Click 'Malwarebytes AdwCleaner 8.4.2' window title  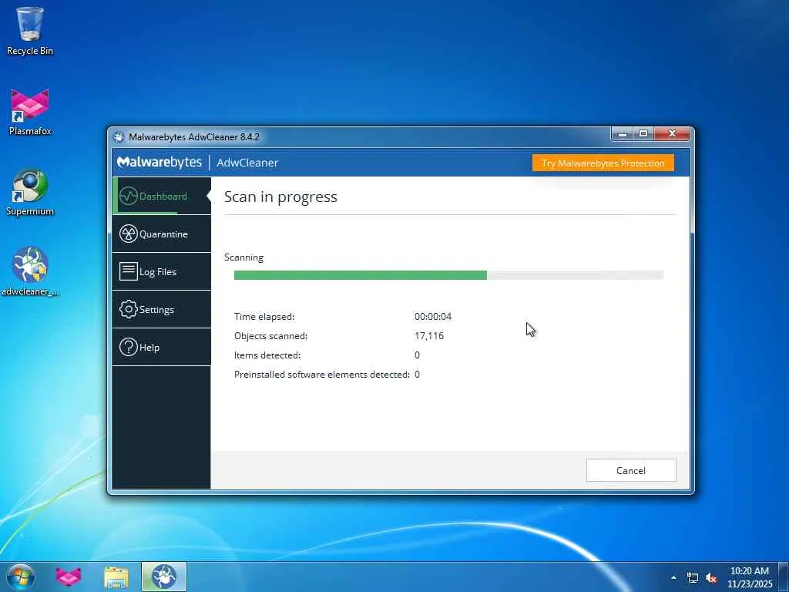[193, 137]
